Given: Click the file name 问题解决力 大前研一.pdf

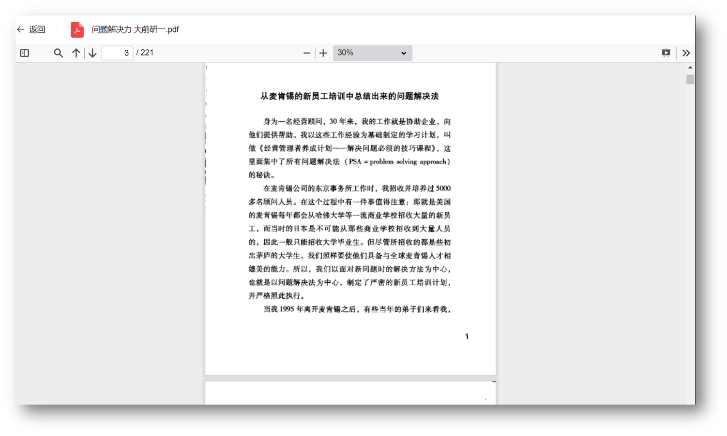Looking at the screenshot, I should pyautogui.click(x=135, y=29).
